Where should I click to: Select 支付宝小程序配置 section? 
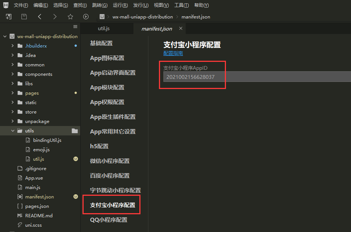[112, 205]
